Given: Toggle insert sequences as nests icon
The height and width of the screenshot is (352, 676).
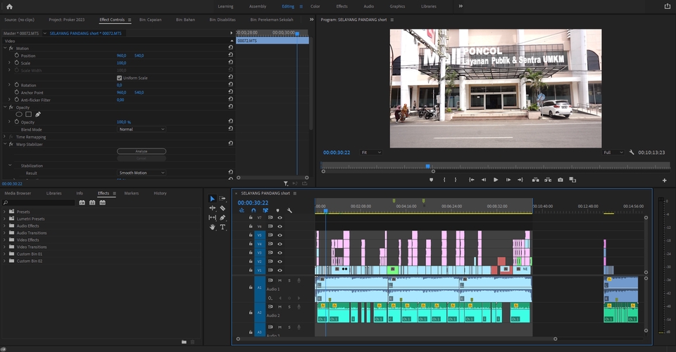Looking at the screenshot, I should (x=242, y=210).
